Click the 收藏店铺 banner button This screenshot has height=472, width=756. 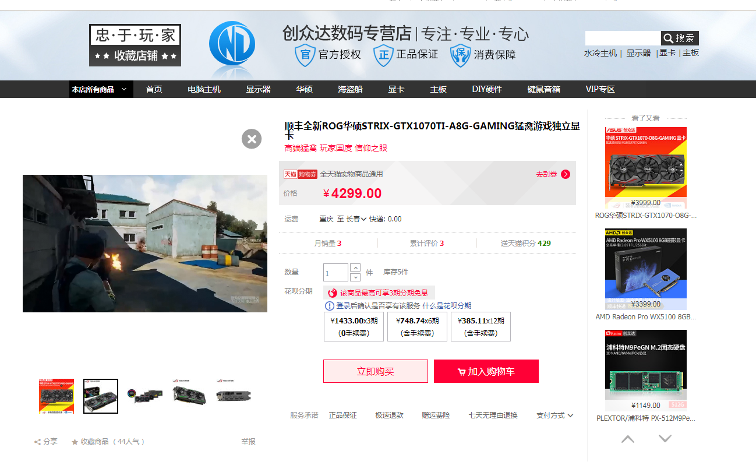(x=136, y=56)
